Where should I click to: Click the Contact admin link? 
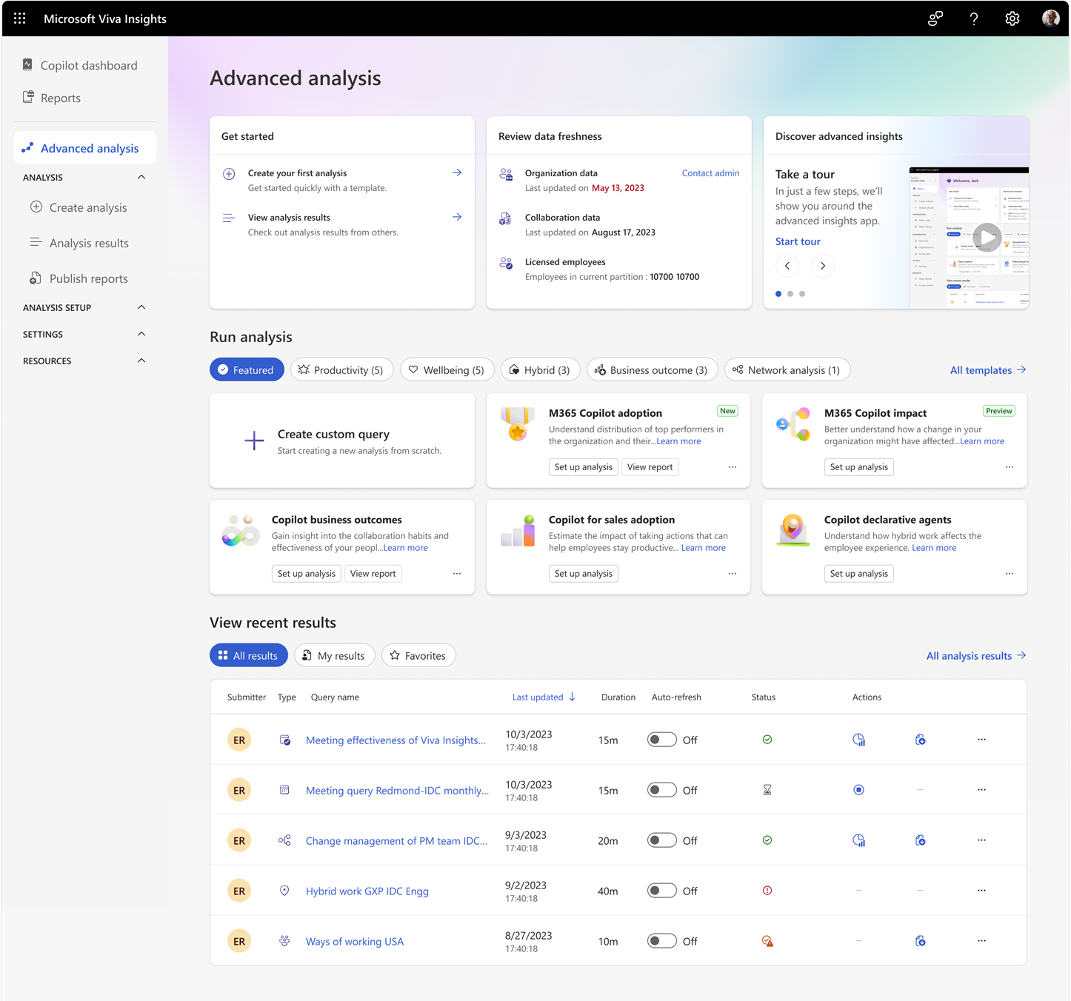(x=710, y=173)
